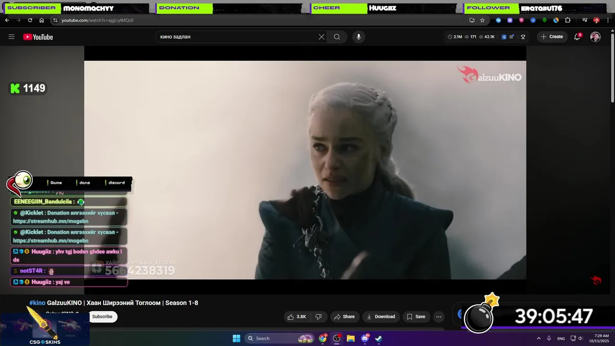Download the video

pos(381,317)
